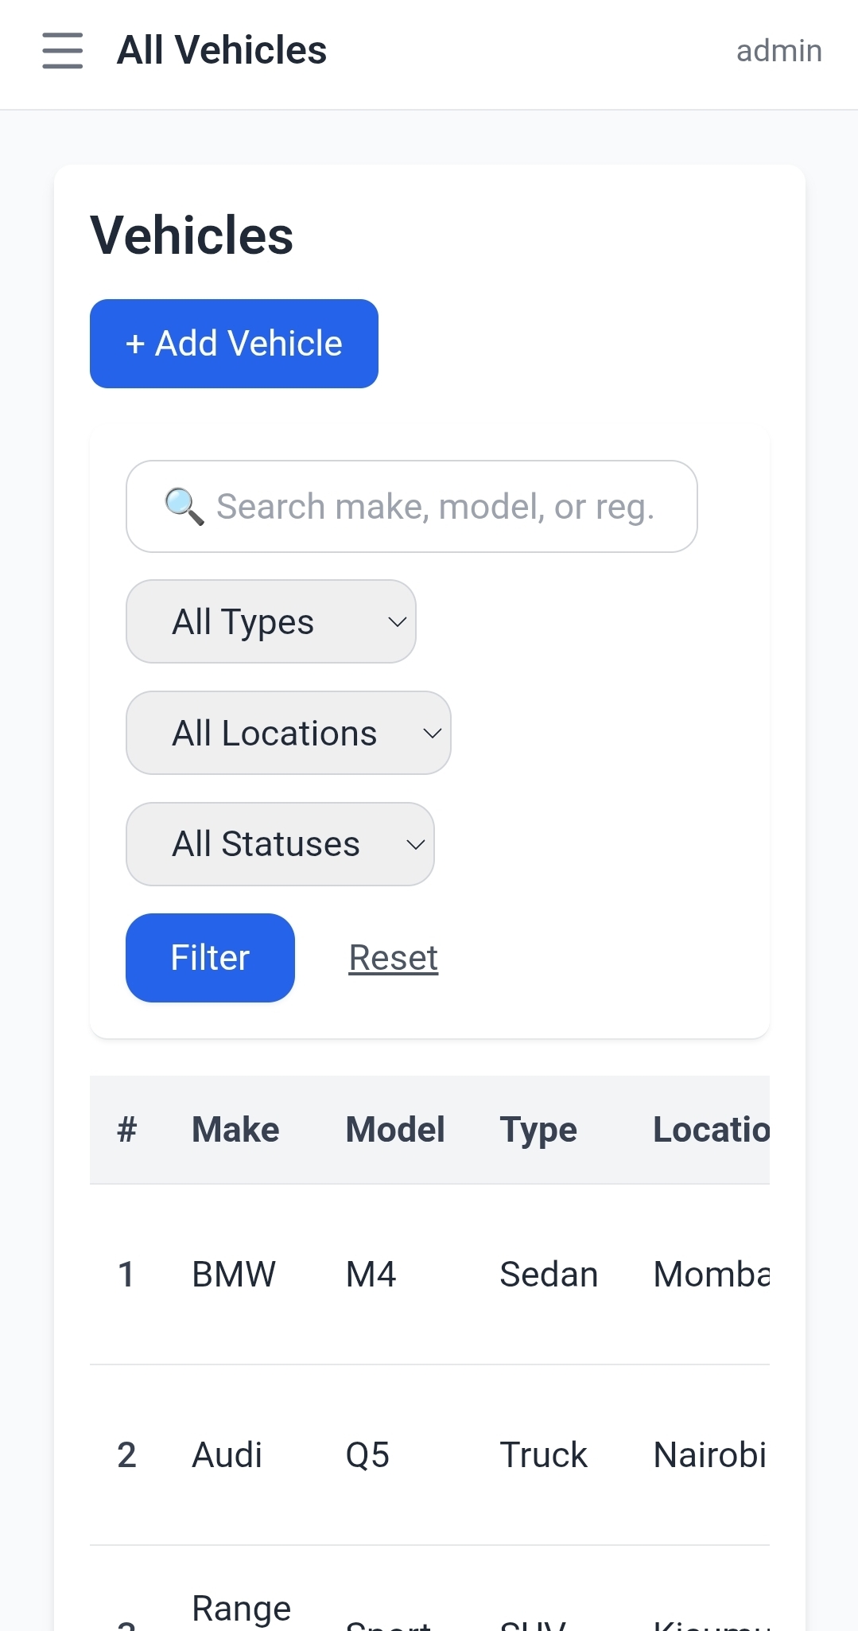The image size is (858, 1631).
Task: Click the All Vehicles page title
Action: tap(222, 51)
